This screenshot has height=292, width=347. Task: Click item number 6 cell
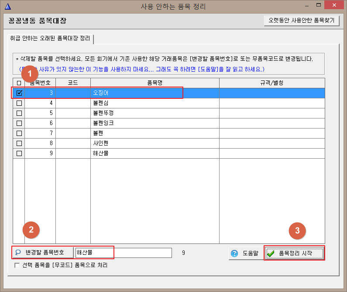40,123
